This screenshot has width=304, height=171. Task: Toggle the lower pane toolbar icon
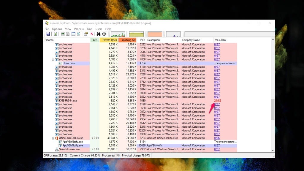73,34
